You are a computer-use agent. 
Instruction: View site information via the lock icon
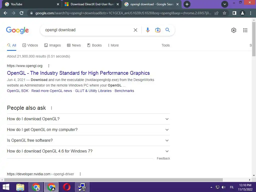(x=31, y=13)
